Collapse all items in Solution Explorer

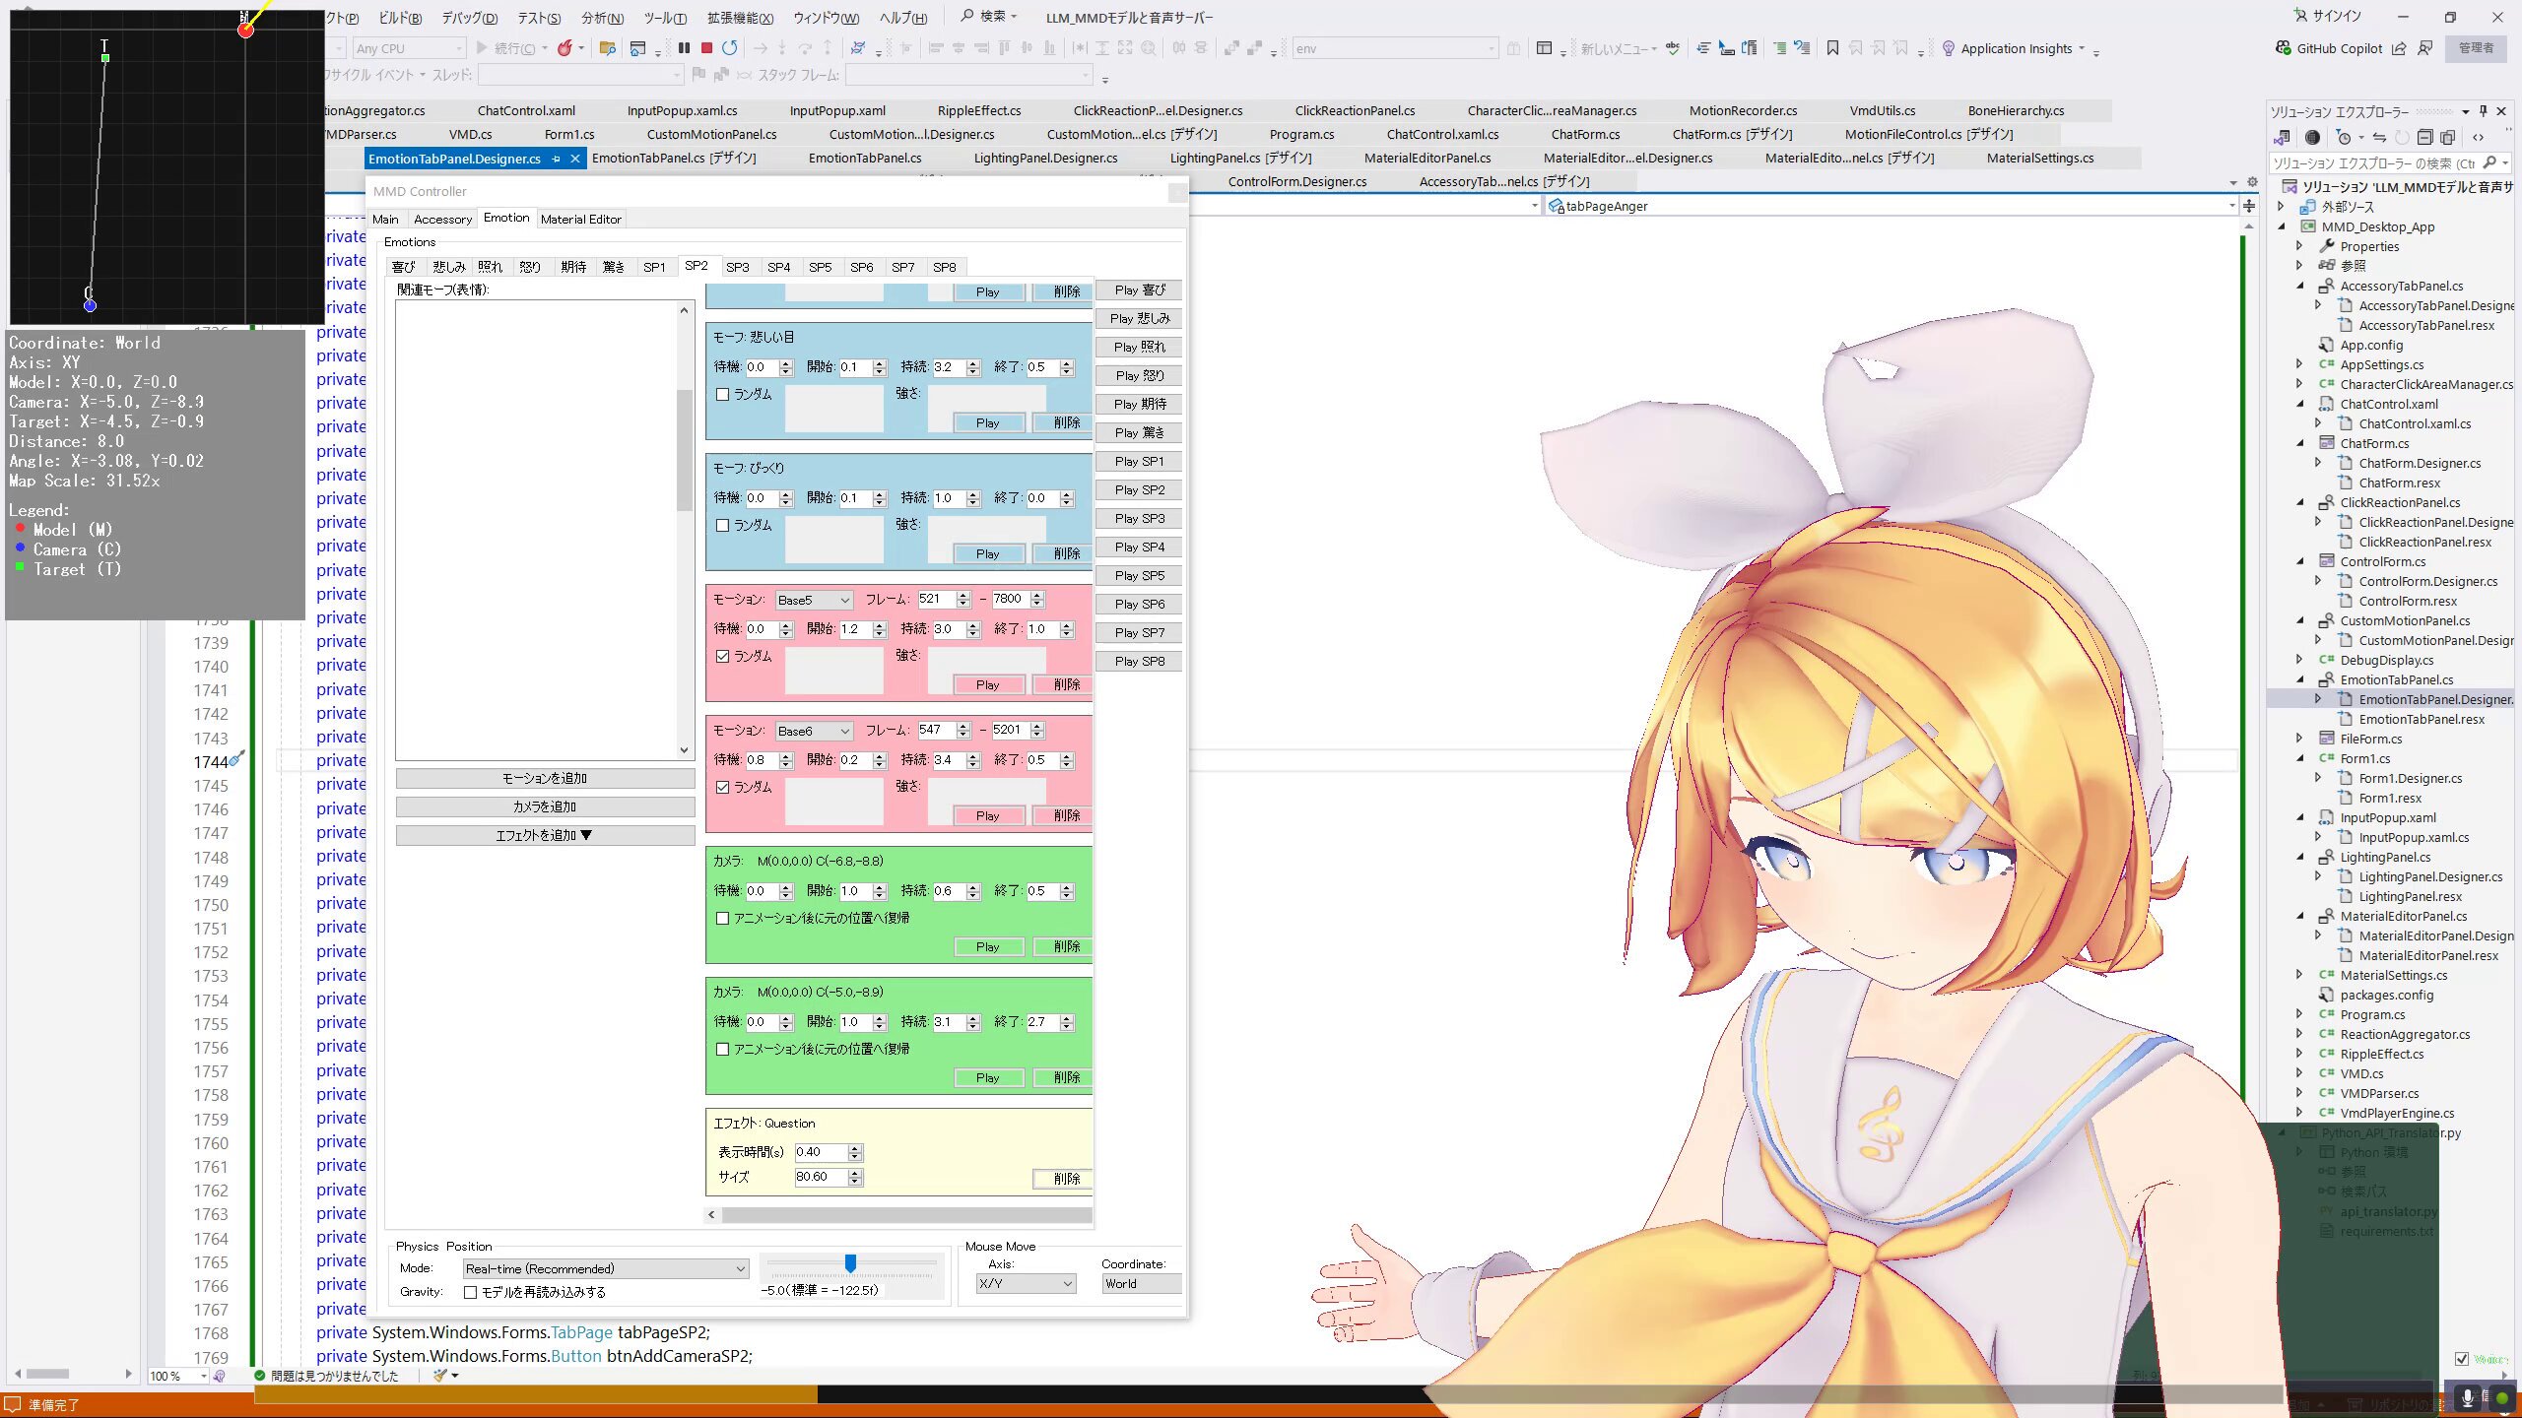coord(2424,138)
